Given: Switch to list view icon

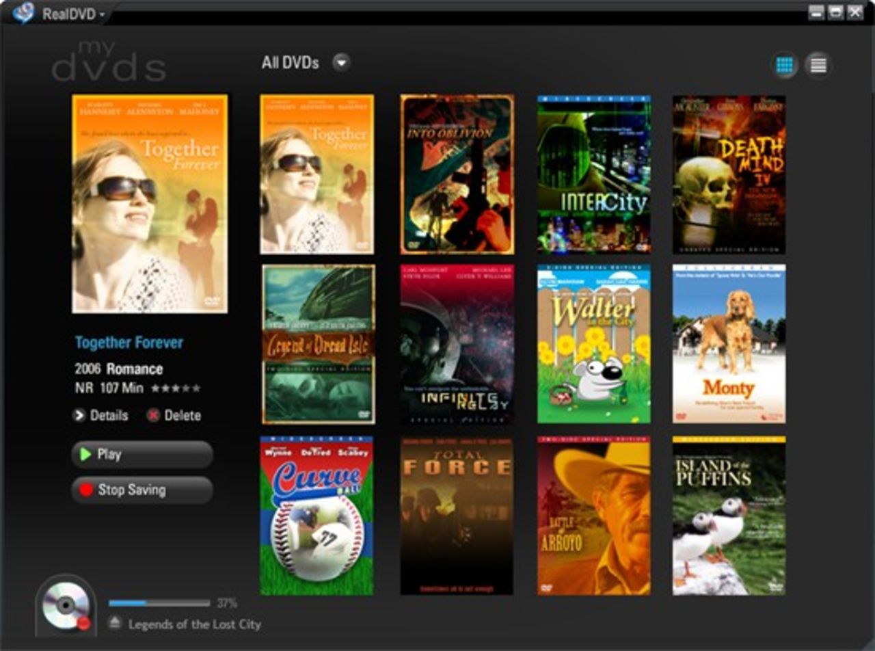Looking at the screenshot, I should pos(818,66).
